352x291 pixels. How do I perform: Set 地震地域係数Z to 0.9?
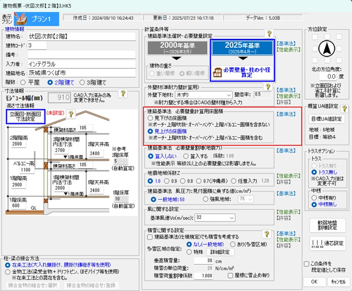[167, 181]
